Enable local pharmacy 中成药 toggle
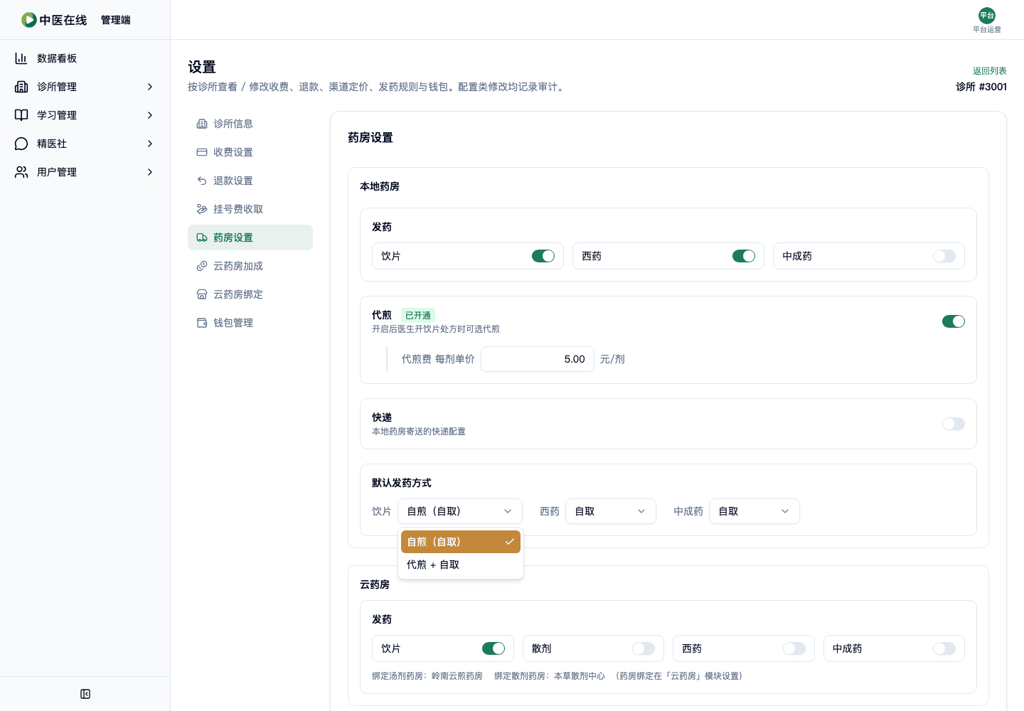This screenshot has width=1024, height=711. tap(944, 256)
